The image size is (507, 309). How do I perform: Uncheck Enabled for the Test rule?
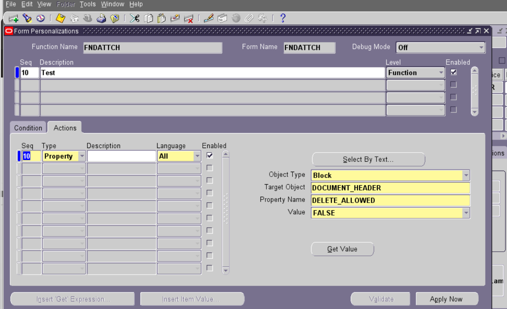pyautogui.click(x=453, y=72)
